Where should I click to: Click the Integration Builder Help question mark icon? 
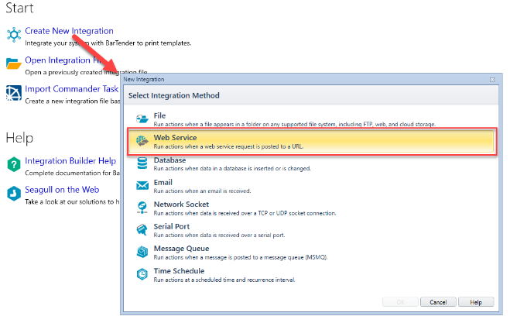pos(14,164)
